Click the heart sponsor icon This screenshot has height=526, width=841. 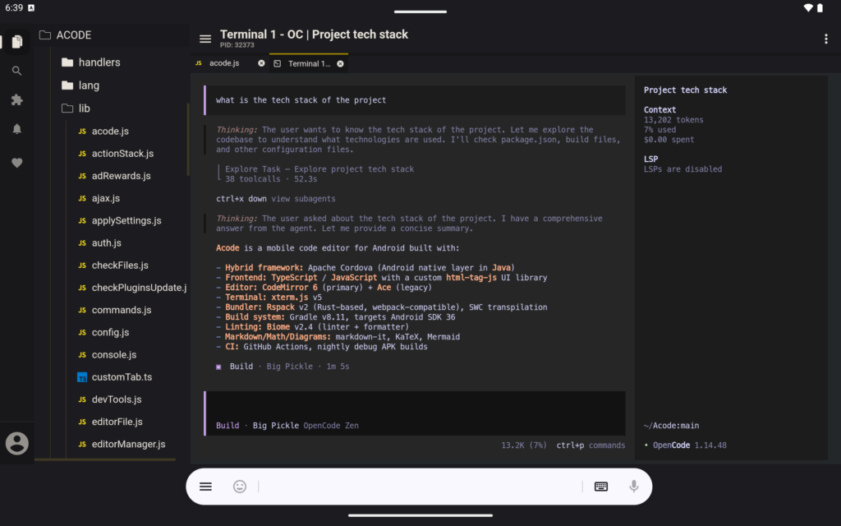click(x=17, y=163)
